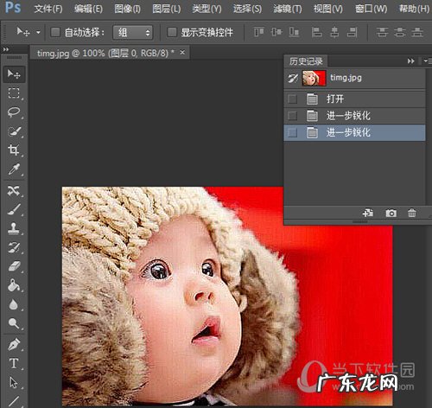Open the 视图(V) menu
Image resolution: width=432 pixels, height=408 pixels.
[328, 9]
